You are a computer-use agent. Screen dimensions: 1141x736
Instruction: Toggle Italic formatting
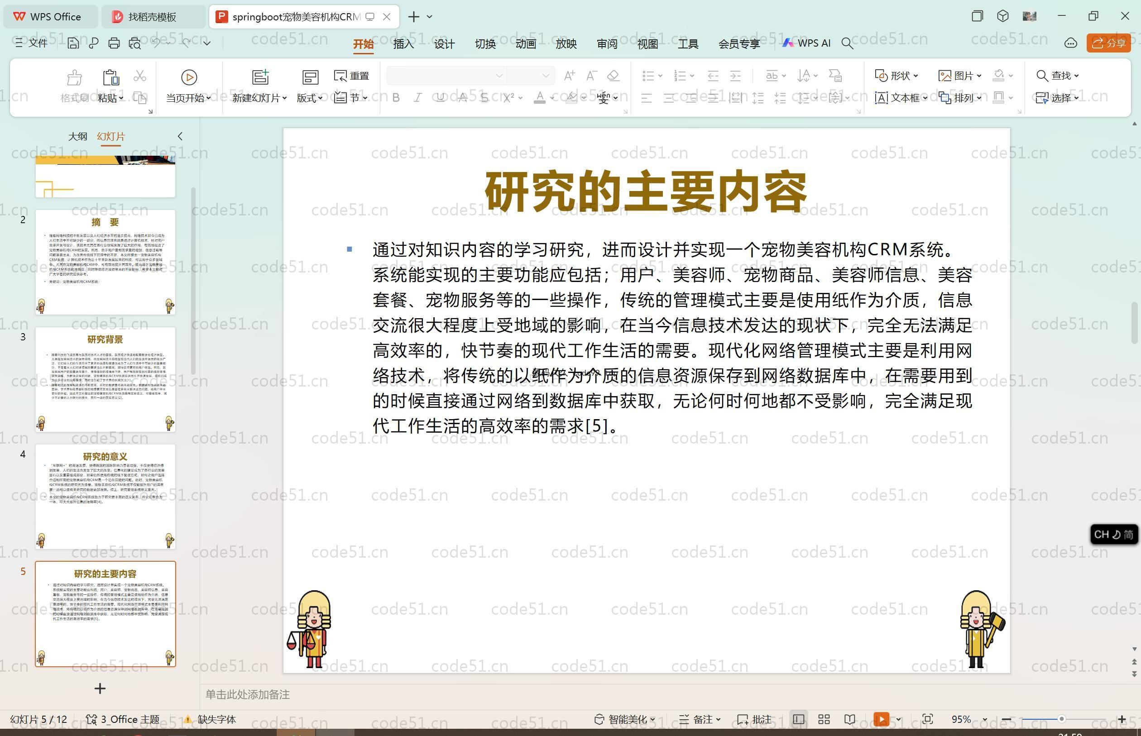[x=418, y=98]
